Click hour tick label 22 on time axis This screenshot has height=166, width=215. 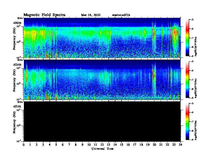(x=167, y=145)
